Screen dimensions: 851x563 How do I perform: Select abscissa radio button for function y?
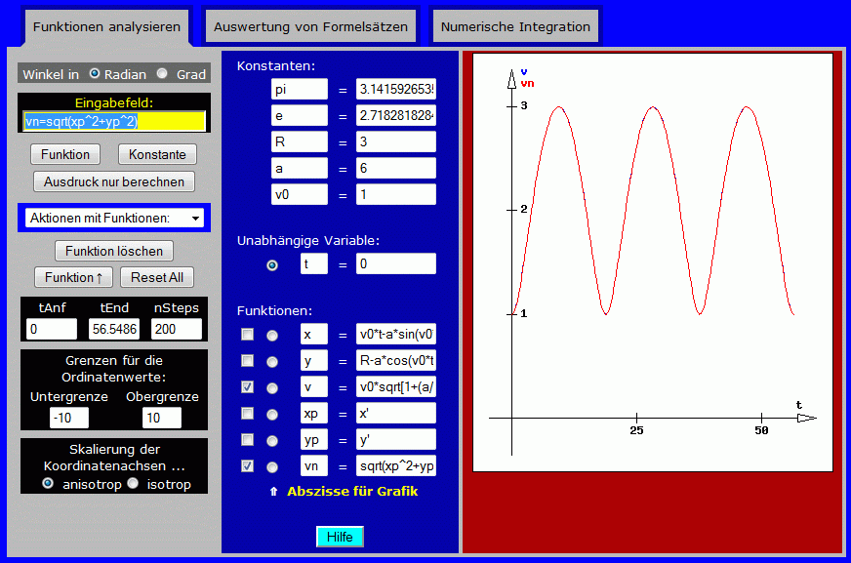272,362
